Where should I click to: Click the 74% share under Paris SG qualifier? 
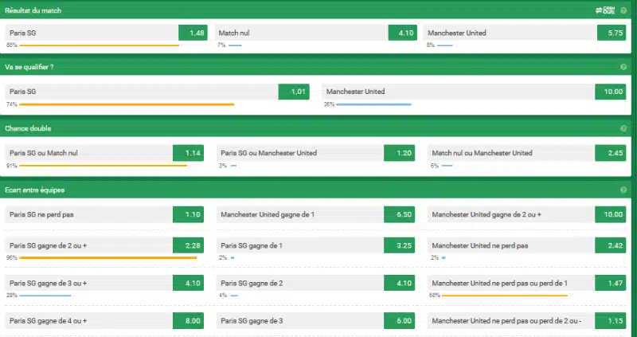point(12,104)
